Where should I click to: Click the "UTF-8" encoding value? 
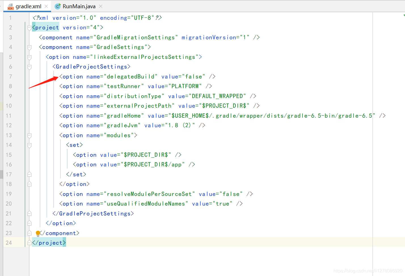pyautogui.click(x=142, y=18)
